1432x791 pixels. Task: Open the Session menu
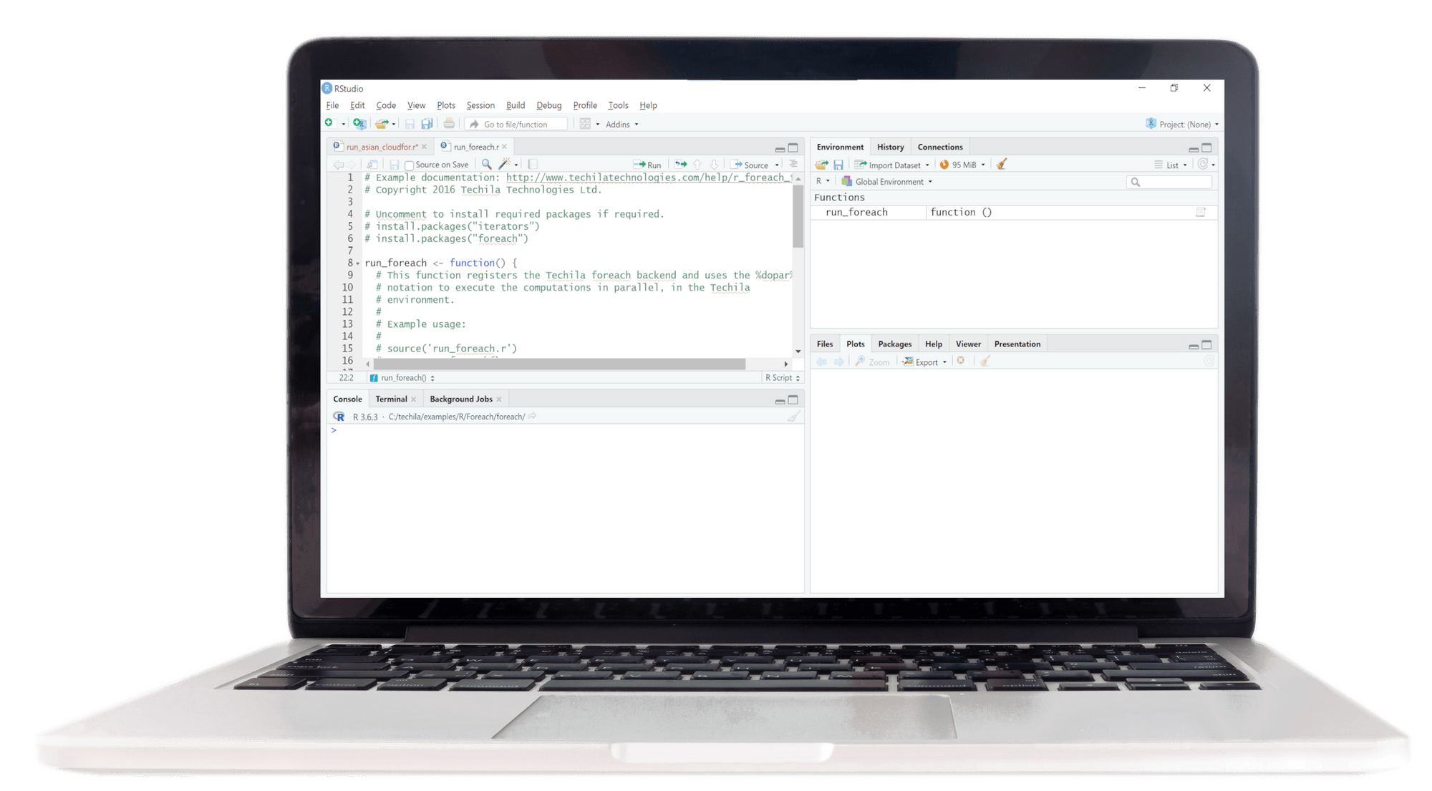pyautogui.click(x=480, y=105)
